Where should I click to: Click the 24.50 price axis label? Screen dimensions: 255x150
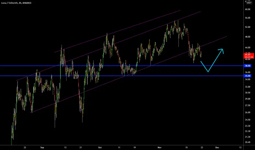tap(248, 120)
